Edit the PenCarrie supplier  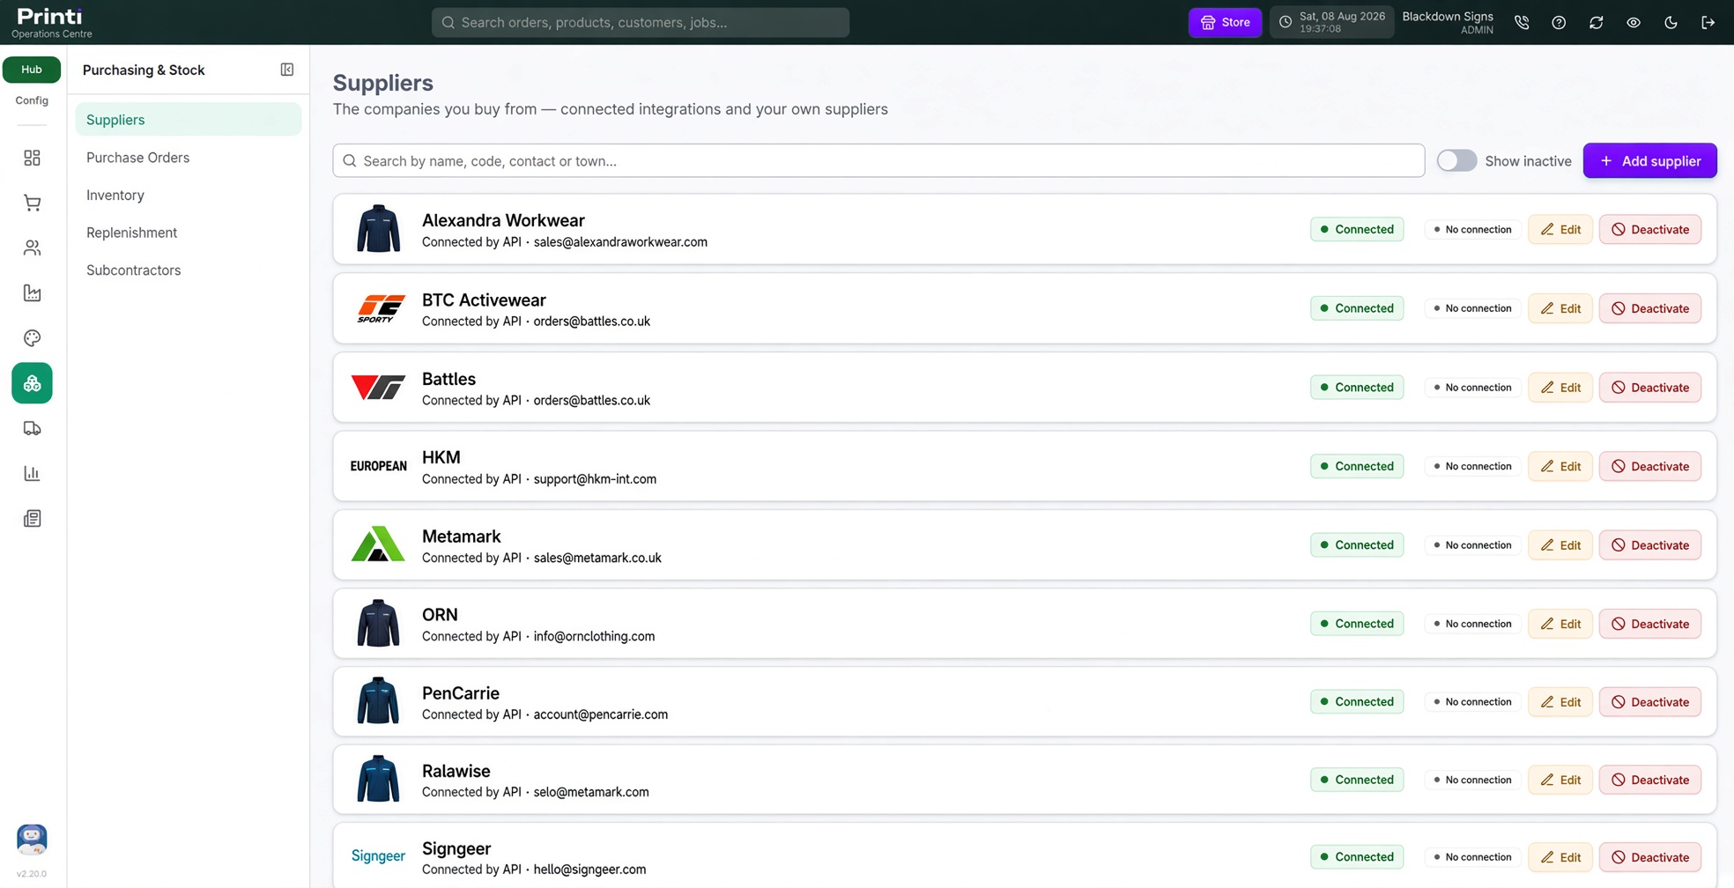point(1560,701)
